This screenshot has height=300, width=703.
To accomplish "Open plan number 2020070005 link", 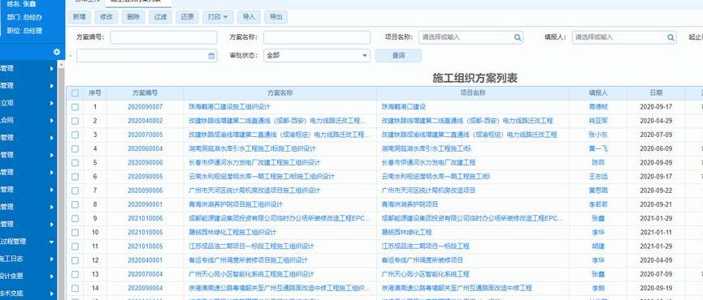I will click(145, 135).
